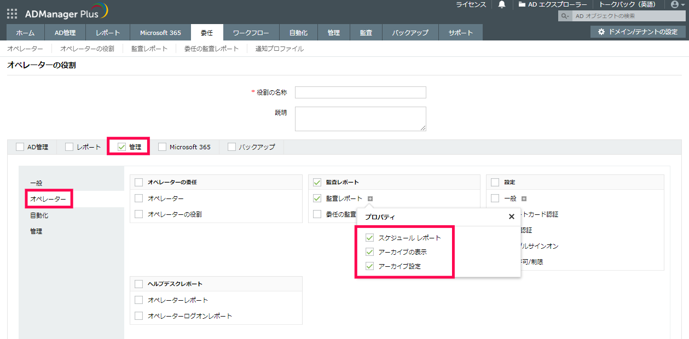Open AD Explorer folder icon
Viewport: 689px width, 339px height.
(523, 5)
